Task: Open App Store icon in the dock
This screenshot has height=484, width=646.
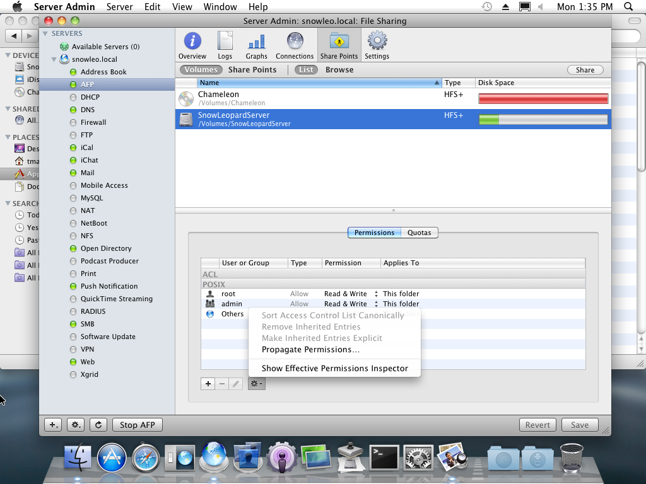Action: (x=112, y=458)
